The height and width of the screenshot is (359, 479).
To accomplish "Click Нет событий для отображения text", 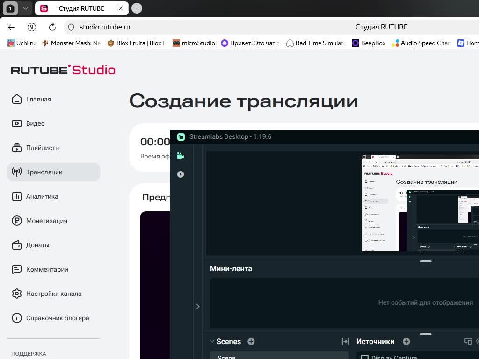I will (426, 302).
